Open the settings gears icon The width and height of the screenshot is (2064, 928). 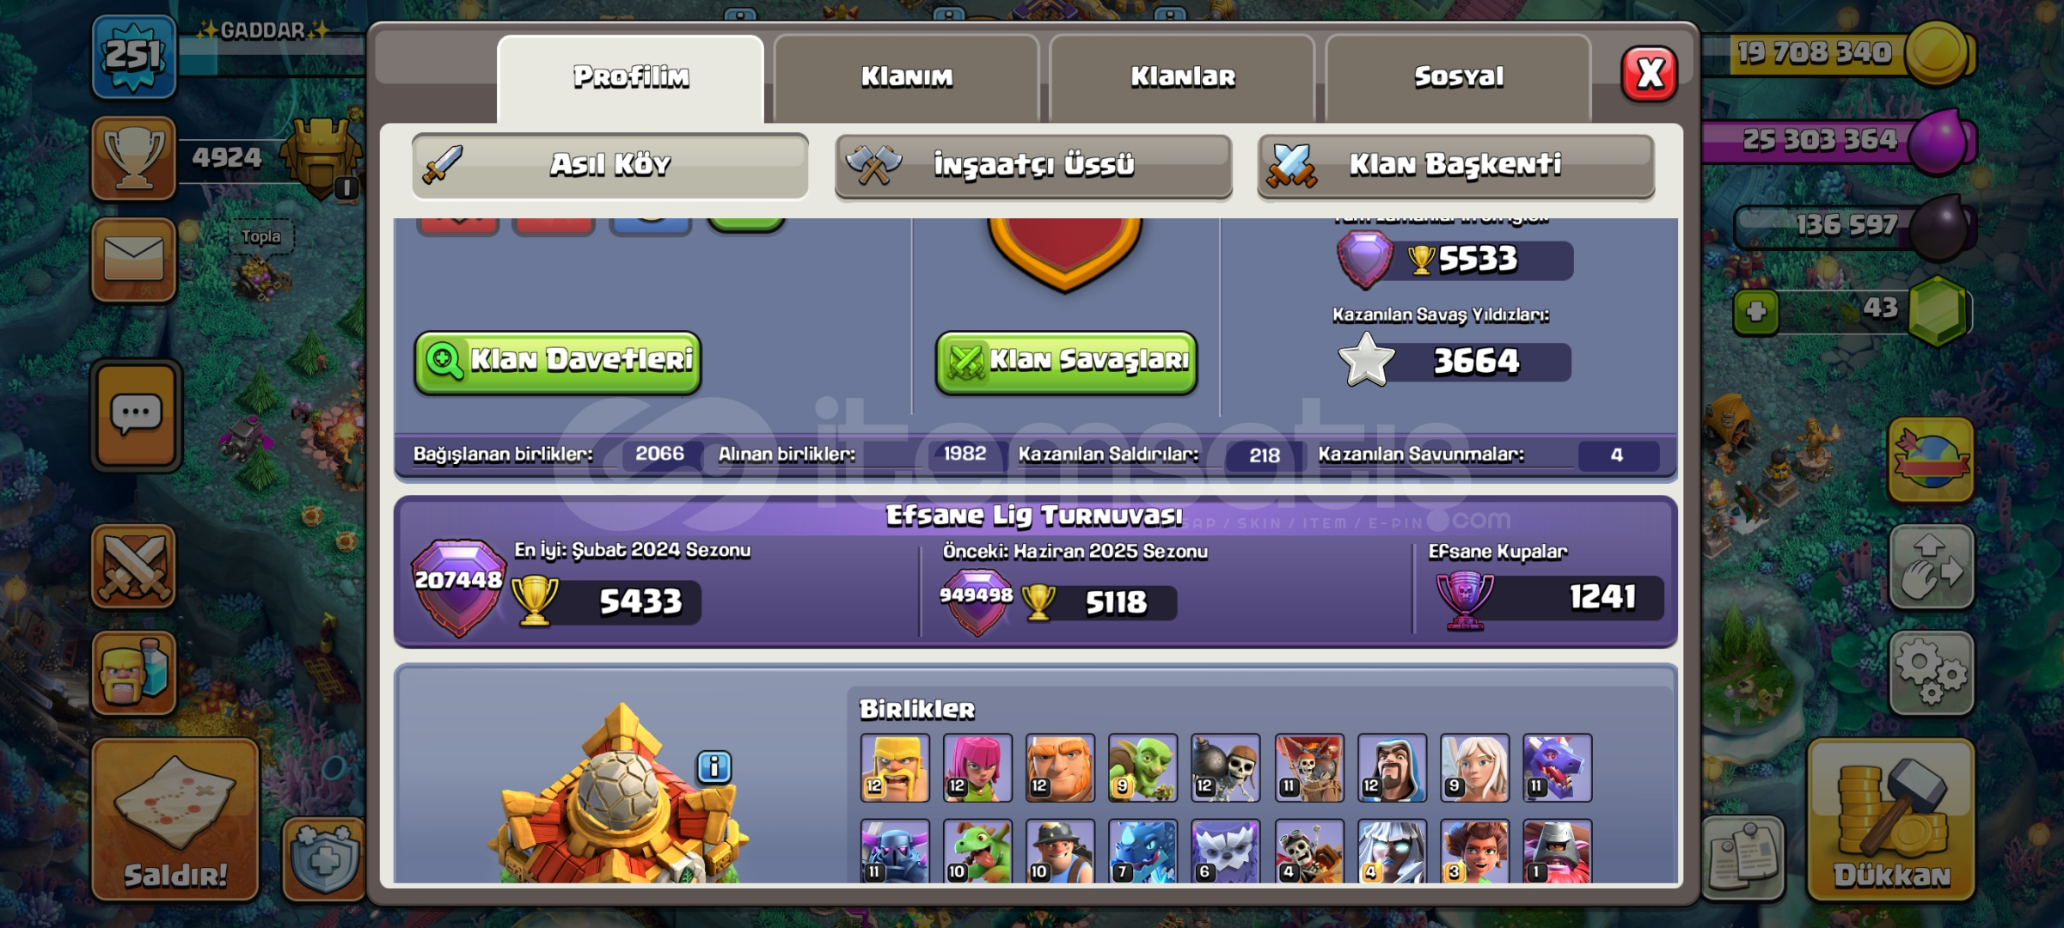pos(1931,674)
